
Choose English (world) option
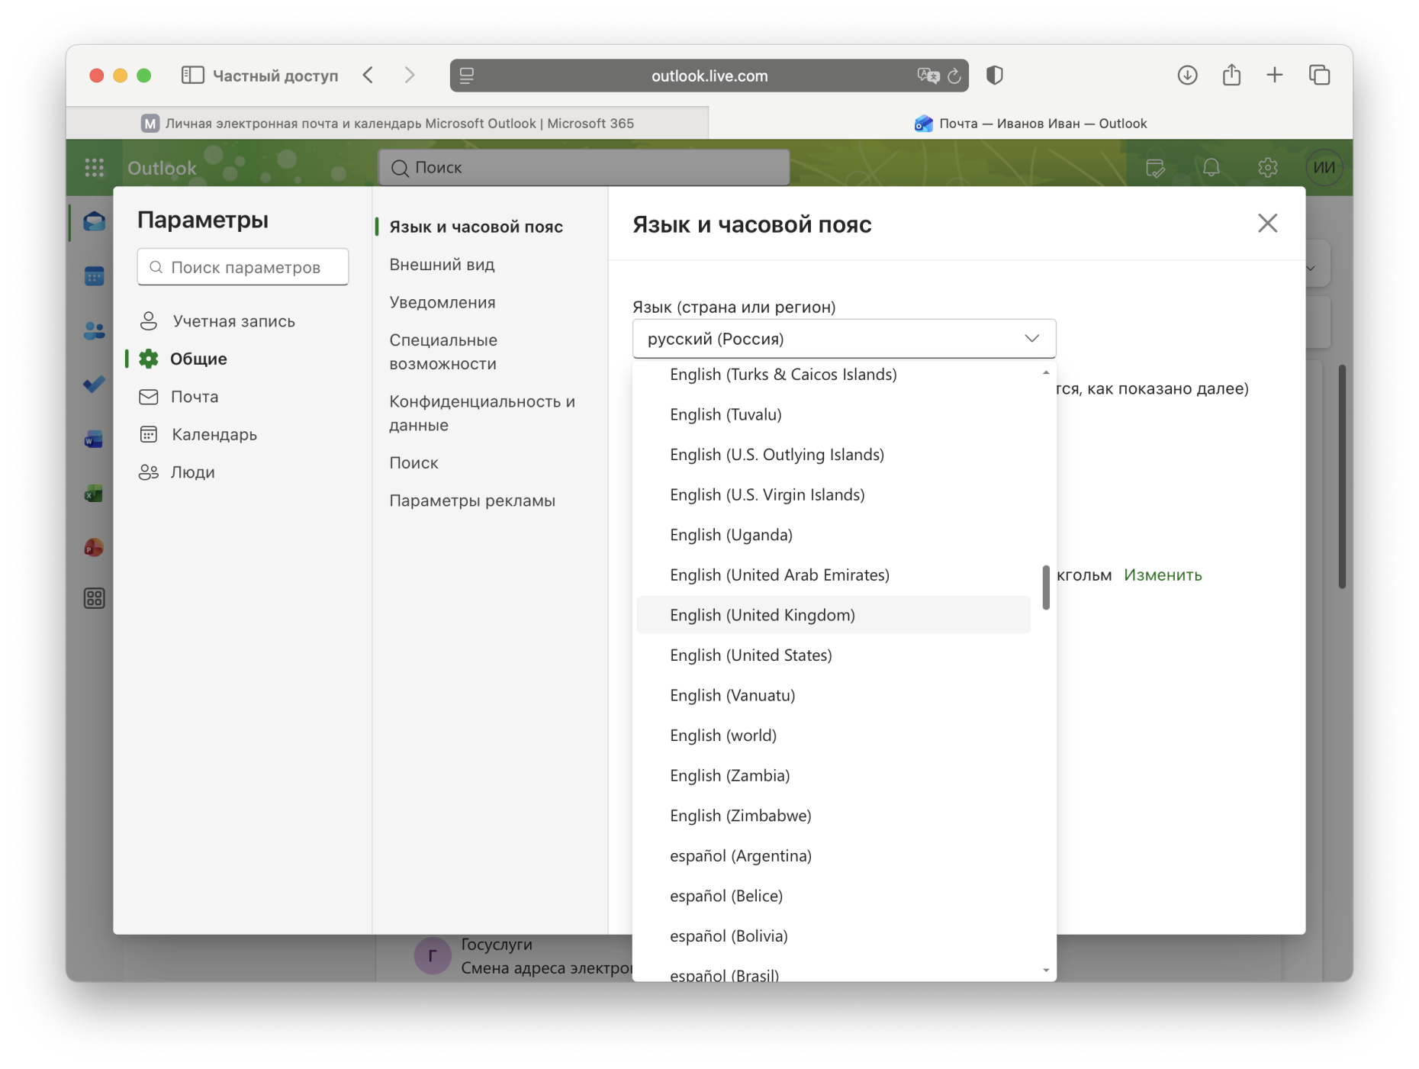click(x=834, y=736)
